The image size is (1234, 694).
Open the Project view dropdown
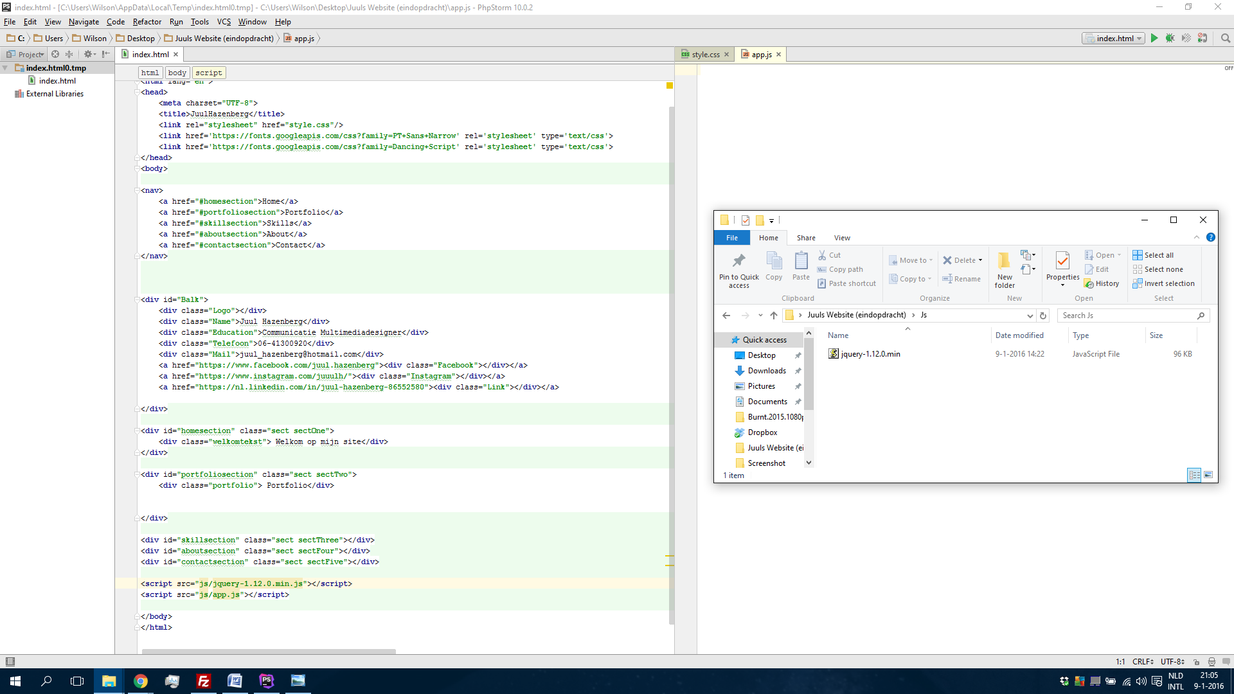(26, 55)
